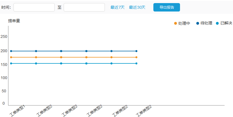
Task: Toggle the 待处理 series legend text
Action: tap(206, 23)
